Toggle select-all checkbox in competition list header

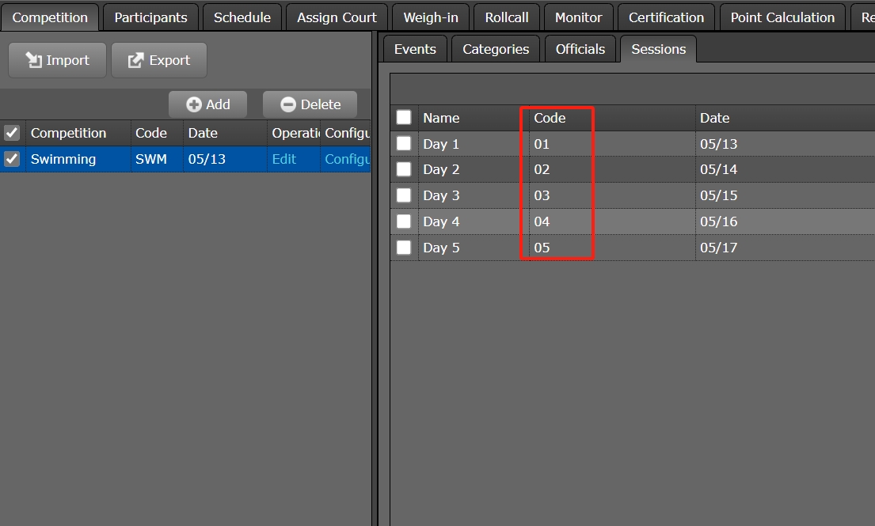[x=12, y=133]
